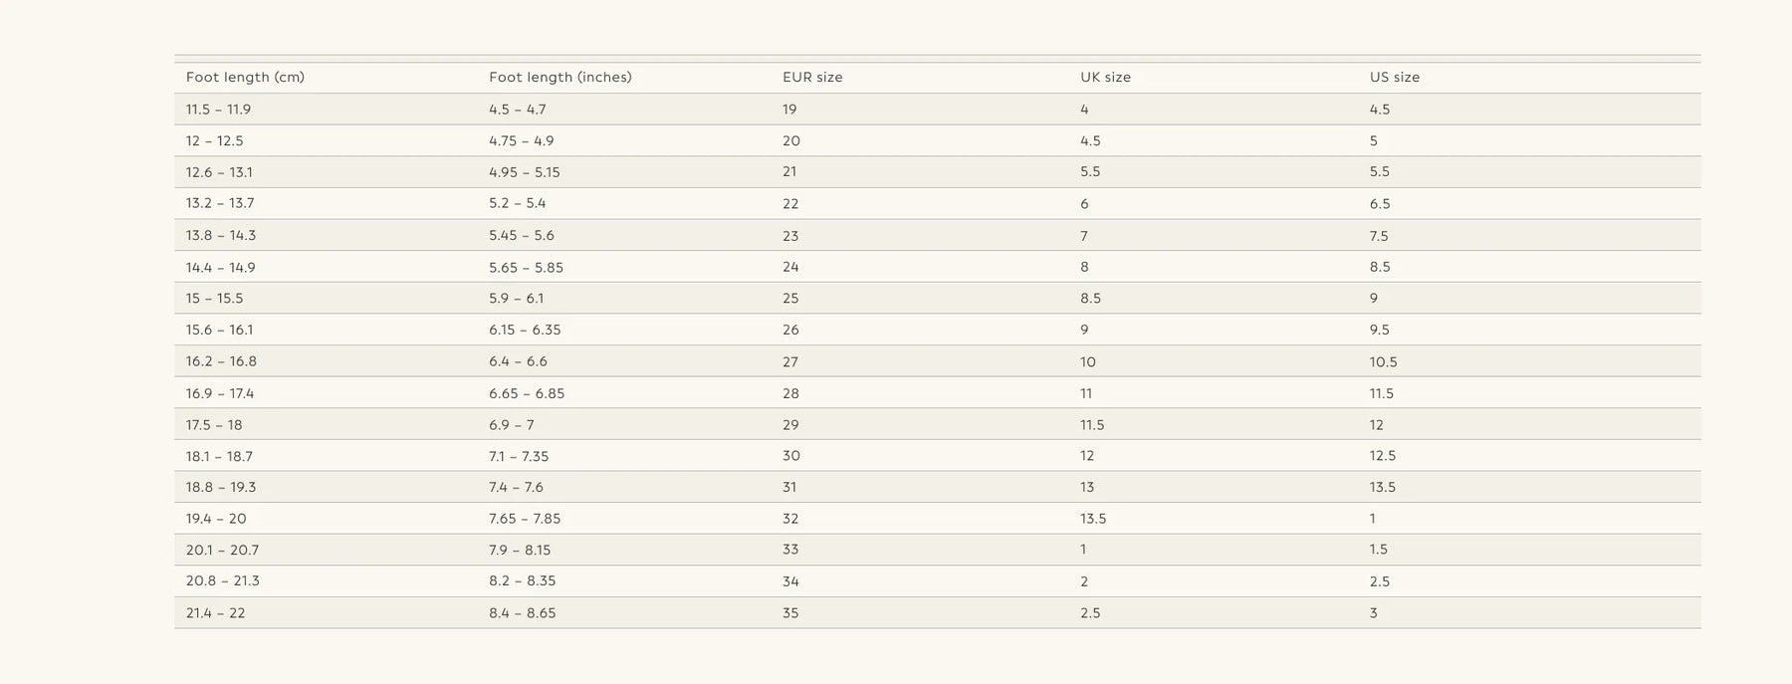
Task: Click the US size 7.5 cell
Action: [1379, 236]
